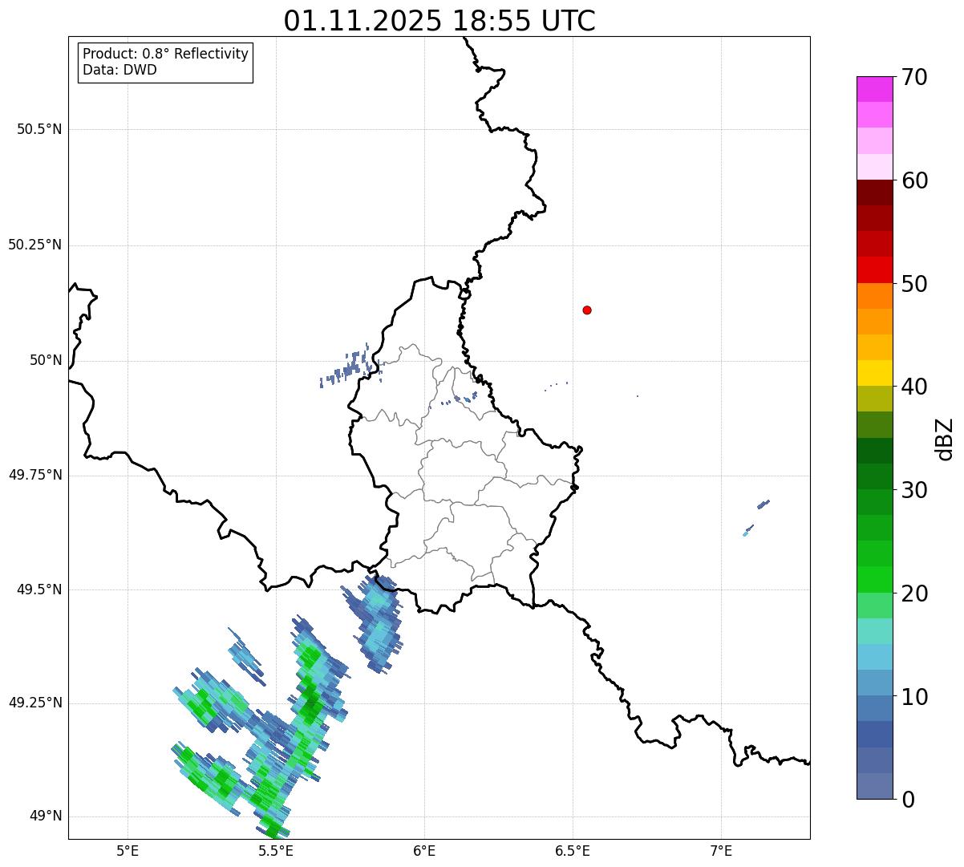The width and height of the screenshot is (964, 867).
Task: Click the "Data: DWD" text
Action: click(x=119, y=70)
